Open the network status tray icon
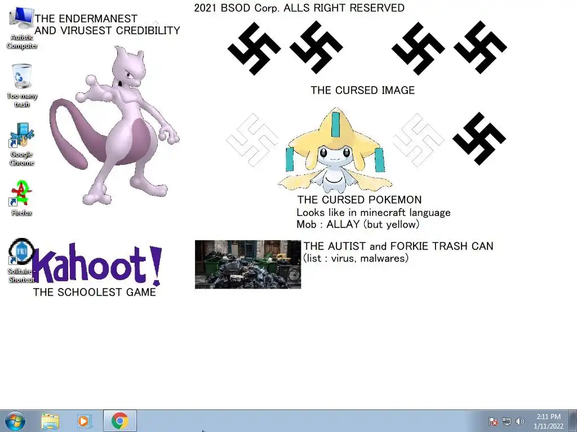This screenshot has height=432, width=577. (507, 421)
